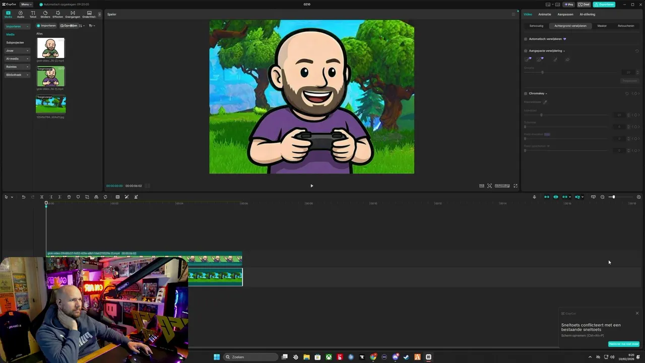
Task: Switch to the AI-stilering tab
Action: point(588,14)
